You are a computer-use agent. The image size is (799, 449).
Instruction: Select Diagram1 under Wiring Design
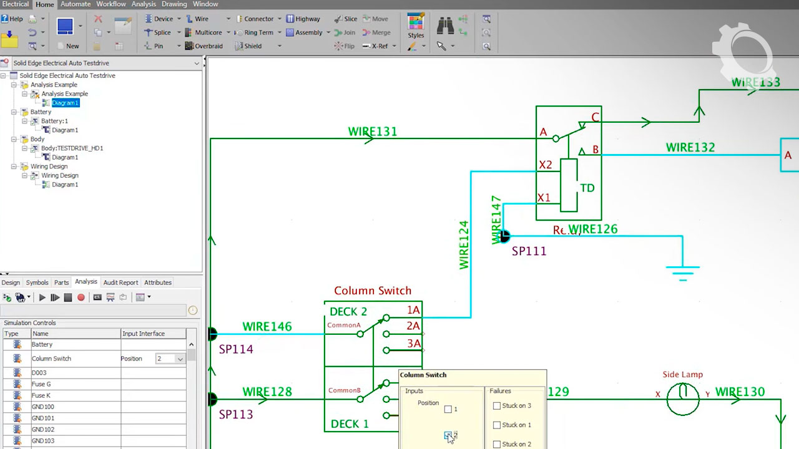[64, 185]
